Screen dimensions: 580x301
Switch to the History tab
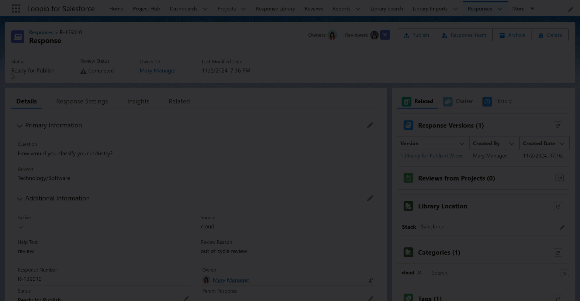tap(497, 101)
